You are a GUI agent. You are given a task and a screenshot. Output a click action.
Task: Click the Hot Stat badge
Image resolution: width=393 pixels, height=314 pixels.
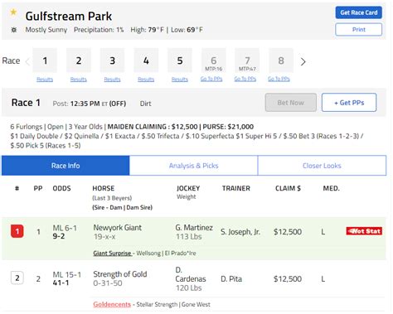click(x=364, y=231)
